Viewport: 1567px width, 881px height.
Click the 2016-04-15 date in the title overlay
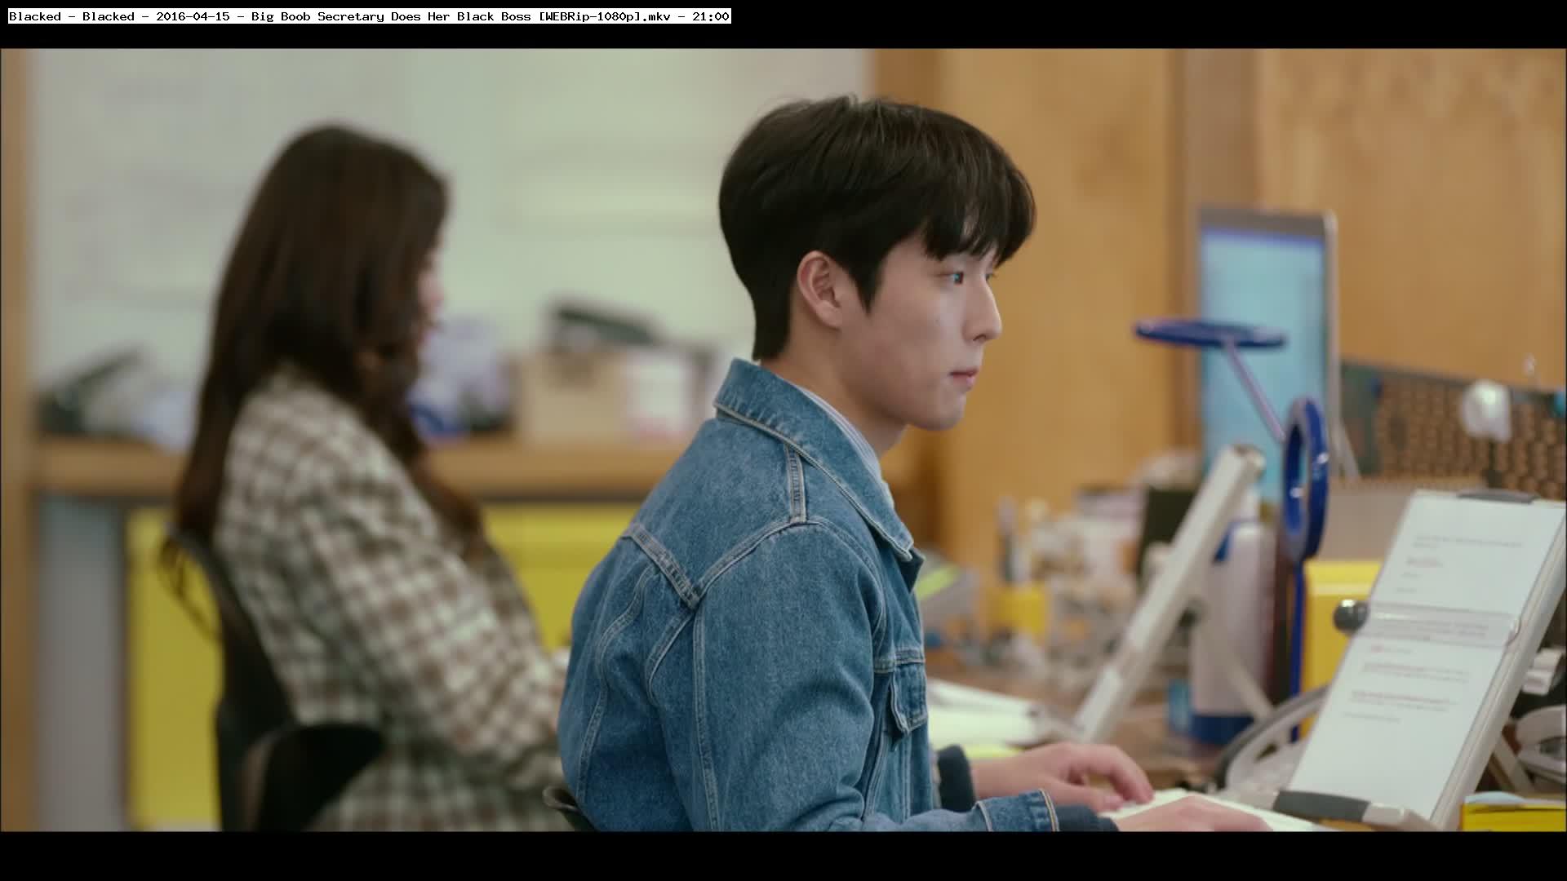click(193, 16)
